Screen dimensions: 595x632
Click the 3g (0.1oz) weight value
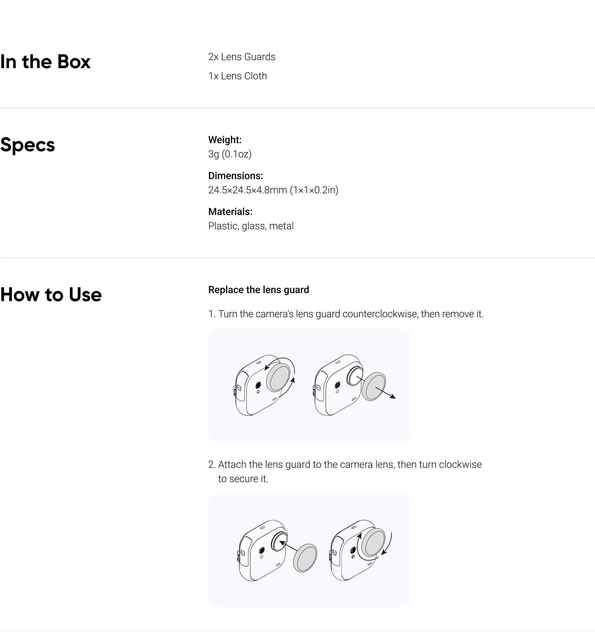click(x=230, y=154)
